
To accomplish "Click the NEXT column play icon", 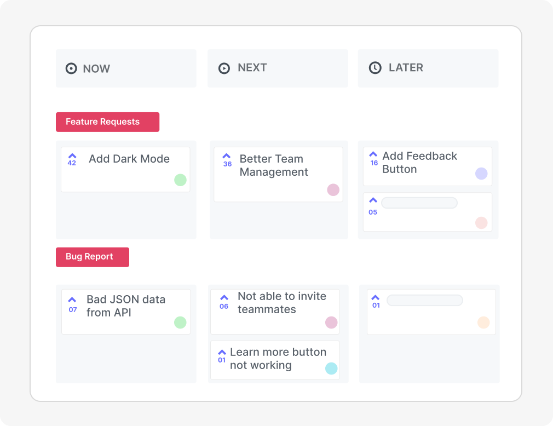I will [x=224, y=68].
